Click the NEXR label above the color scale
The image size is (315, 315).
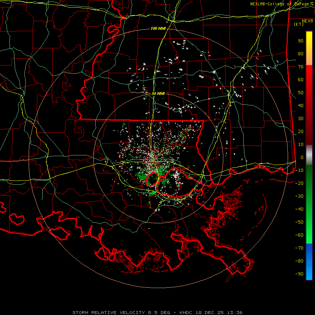point(308,21)
